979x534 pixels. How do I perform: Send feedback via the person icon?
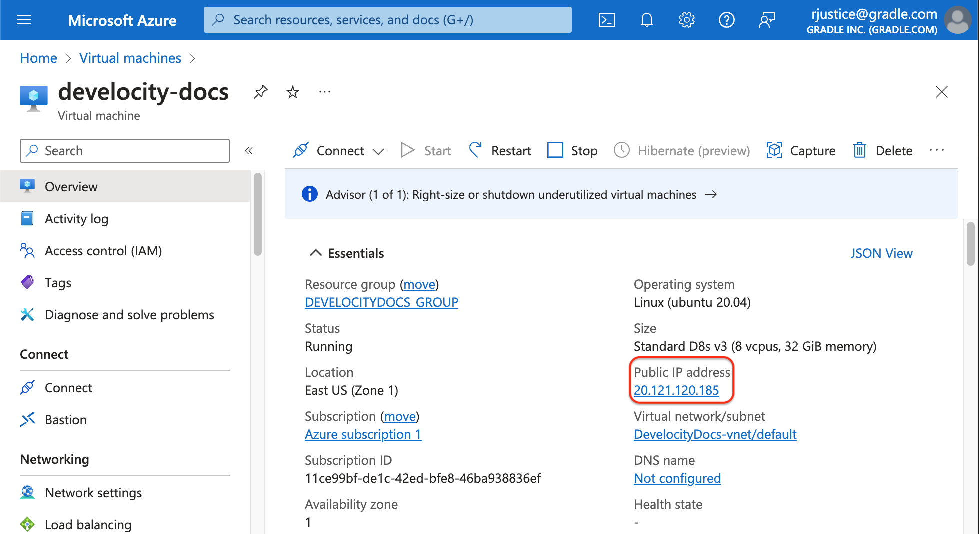(x=766, y=20)
